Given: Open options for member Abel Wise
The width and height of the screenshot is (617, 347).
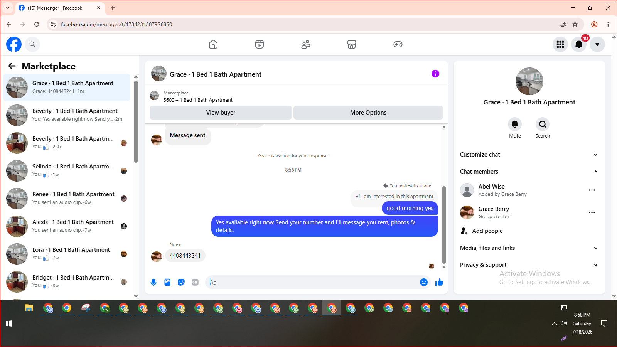Looking at the screenshot, I should click(x=592, y=190).
